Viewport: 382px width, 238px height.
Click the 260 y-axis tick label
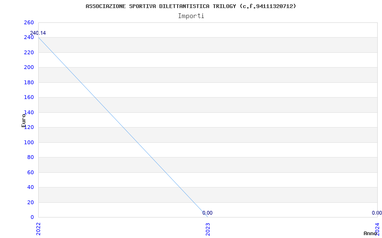29,22
